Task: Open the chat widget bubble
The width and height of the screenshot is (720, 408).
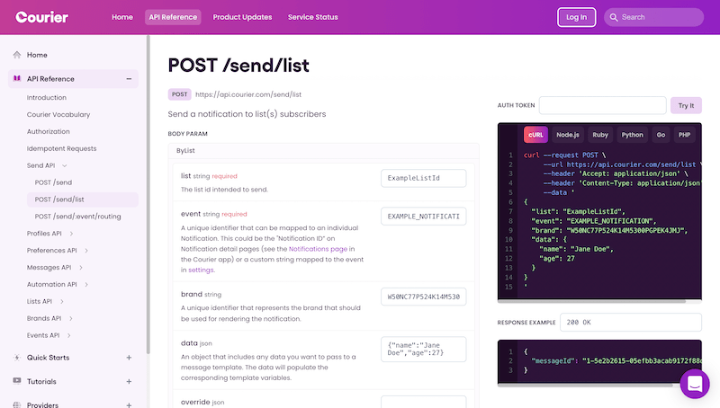Action: [695, 384]
